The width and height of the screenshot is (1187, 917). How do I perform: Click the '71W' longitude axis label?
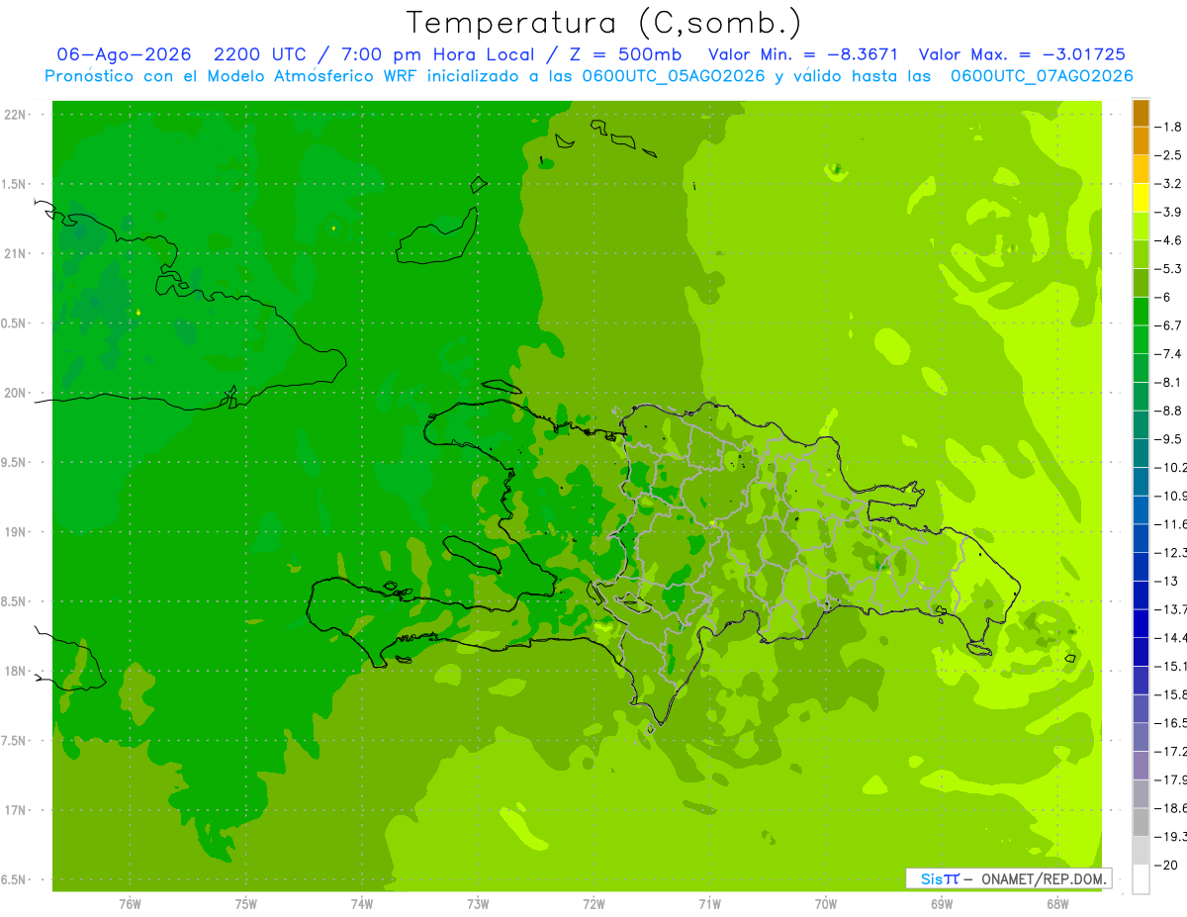709,904
